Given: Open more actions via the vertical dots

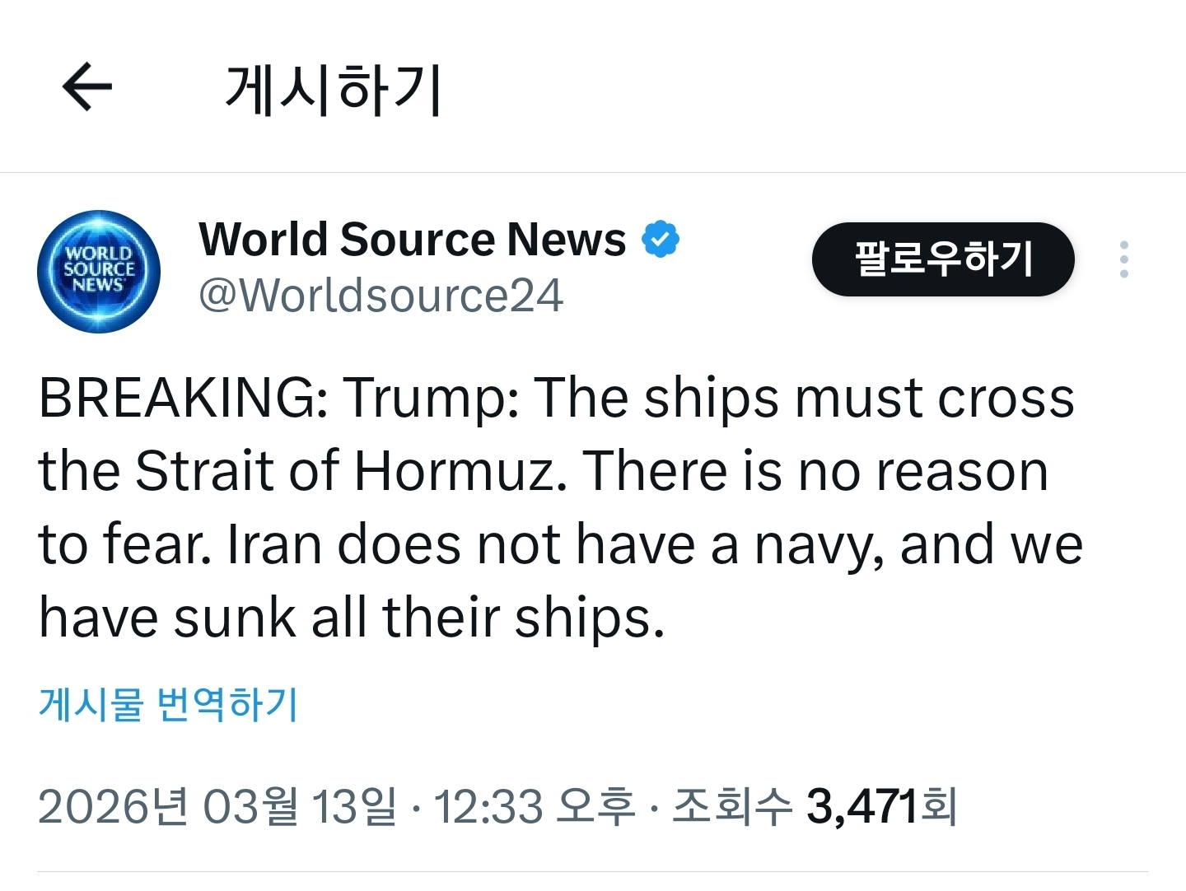Looking at the screenshot, I should pos(1123,259).
